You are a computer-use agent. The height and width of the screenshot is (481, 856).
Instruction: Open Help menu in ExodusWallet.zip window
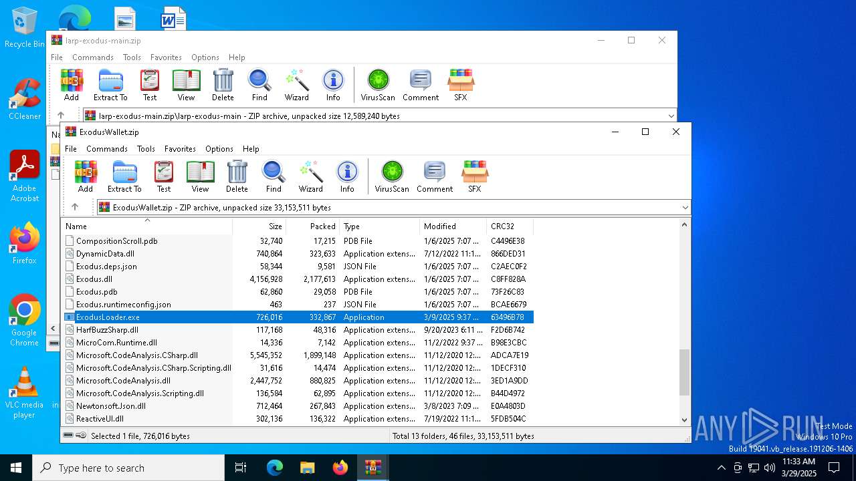[x=251, y=149]
